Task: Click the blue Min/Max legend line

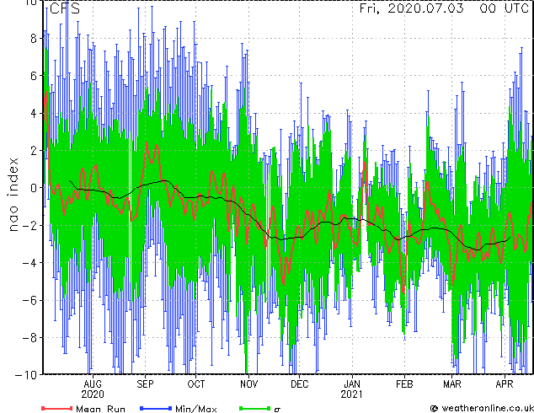Action: point(156,408)
